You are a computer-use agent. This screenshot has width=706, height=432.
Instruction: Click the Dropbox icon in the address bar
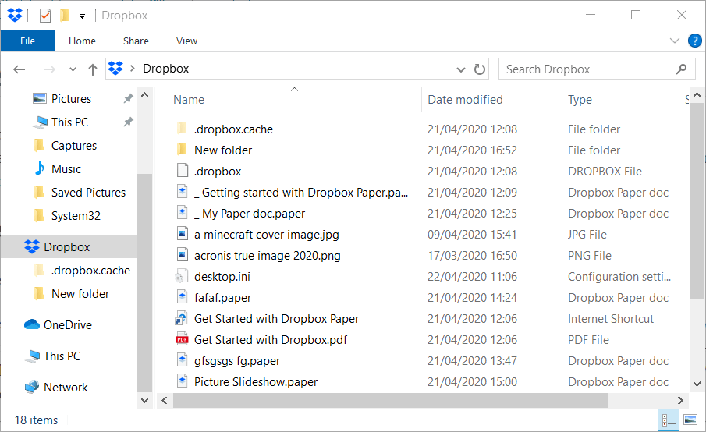pos(115,69)
